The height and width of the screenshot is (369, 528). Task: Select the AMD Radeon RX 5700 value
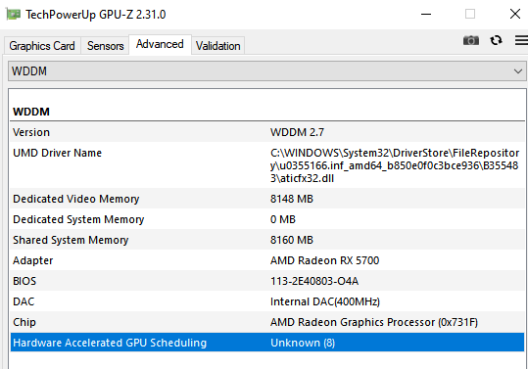(324, 260)
